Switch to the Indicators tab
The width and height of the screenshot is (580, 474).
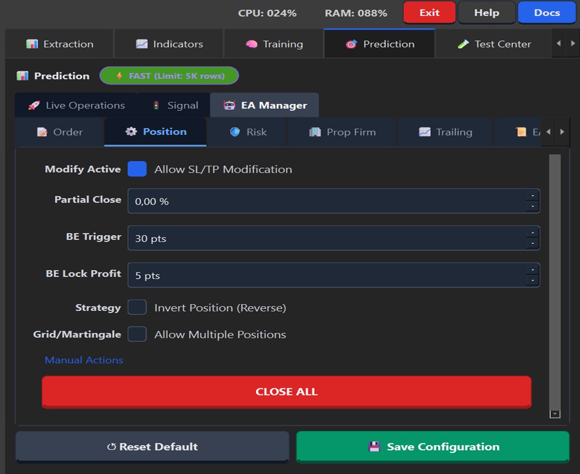pyautogui.click(x=169, y=44)
